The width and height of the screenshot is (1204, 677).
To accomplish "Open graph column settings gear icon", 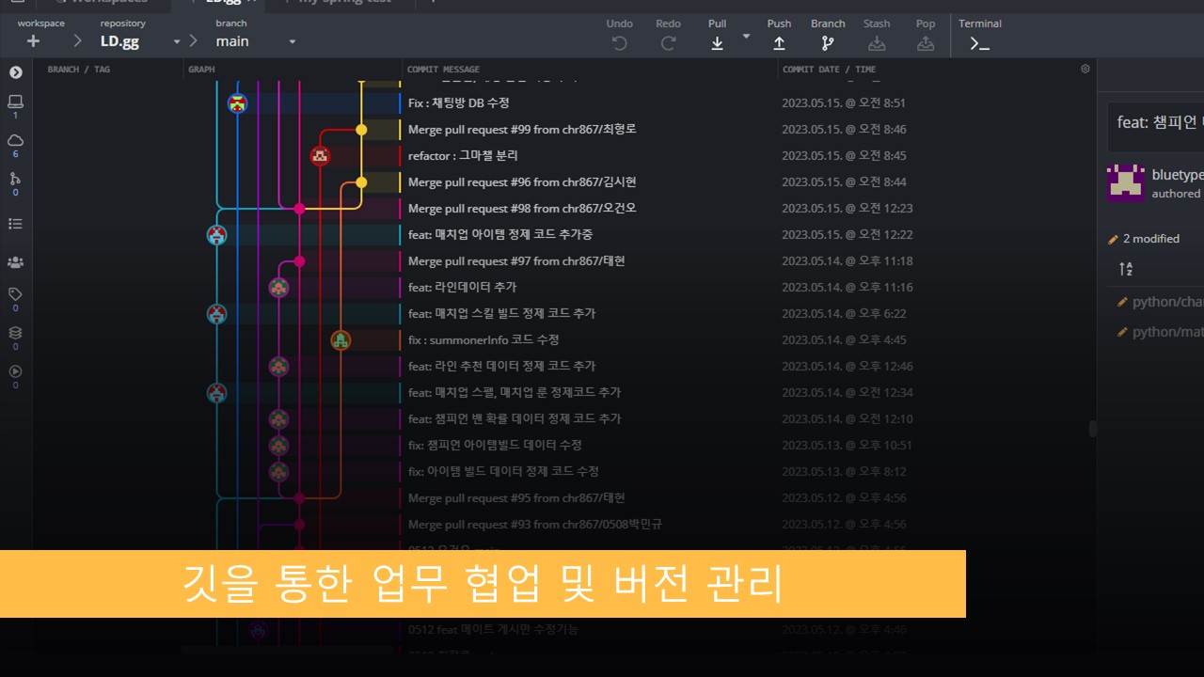I will (1085, 69).
